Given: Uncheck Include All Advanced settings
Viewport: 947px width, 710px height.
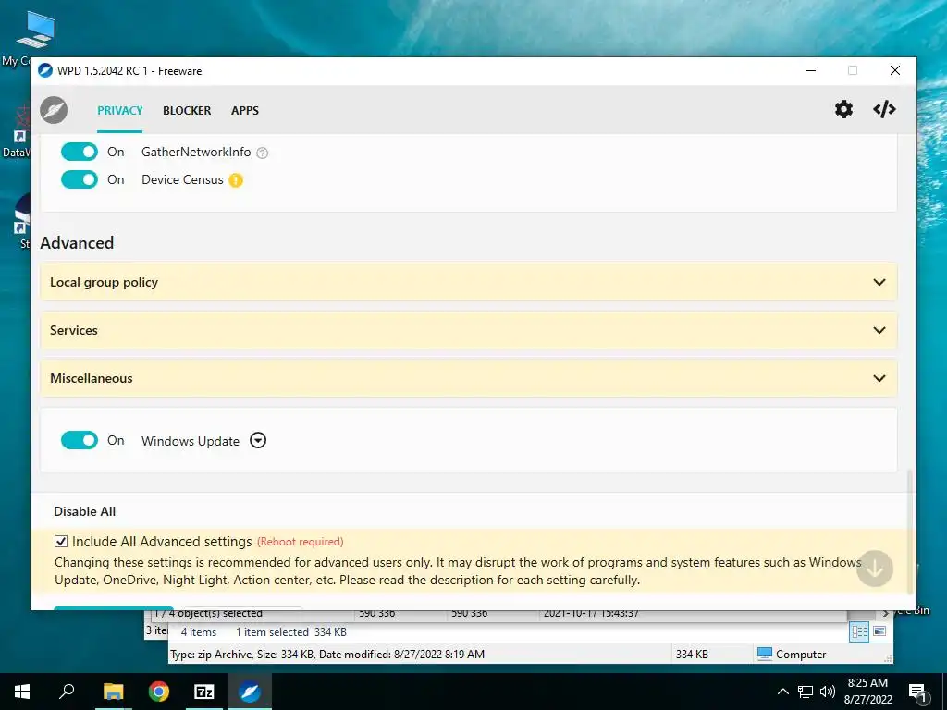Looking at the screenshot, I should coord(61,542).
